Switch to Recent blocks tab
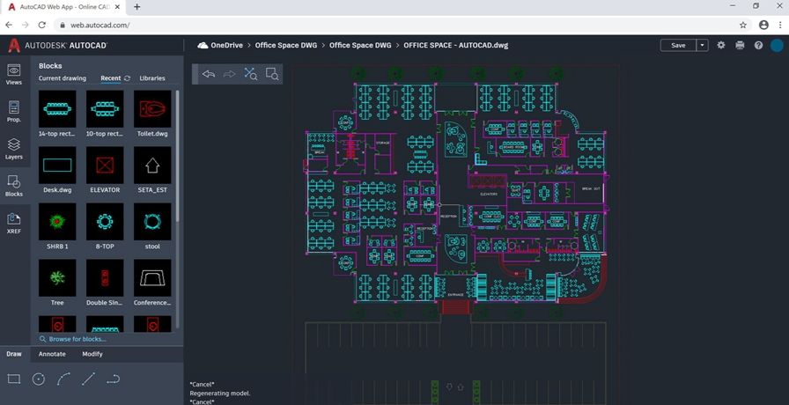 pyautogui.click(x=111, y=78)
